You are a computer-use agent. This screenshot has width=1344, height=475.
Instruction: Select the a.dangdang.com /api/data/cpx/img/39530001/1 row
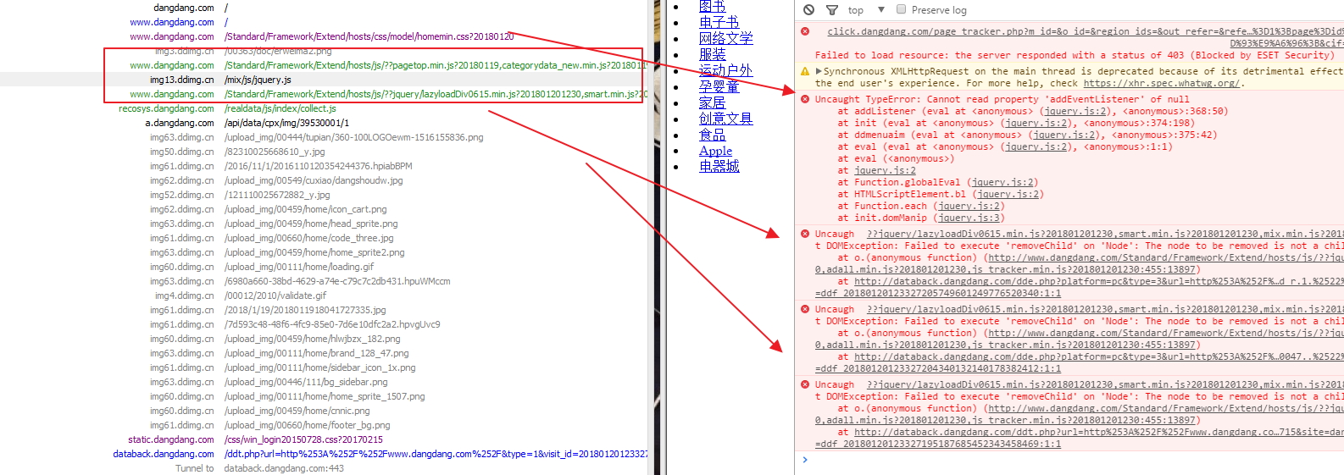[x=324, y=123]
